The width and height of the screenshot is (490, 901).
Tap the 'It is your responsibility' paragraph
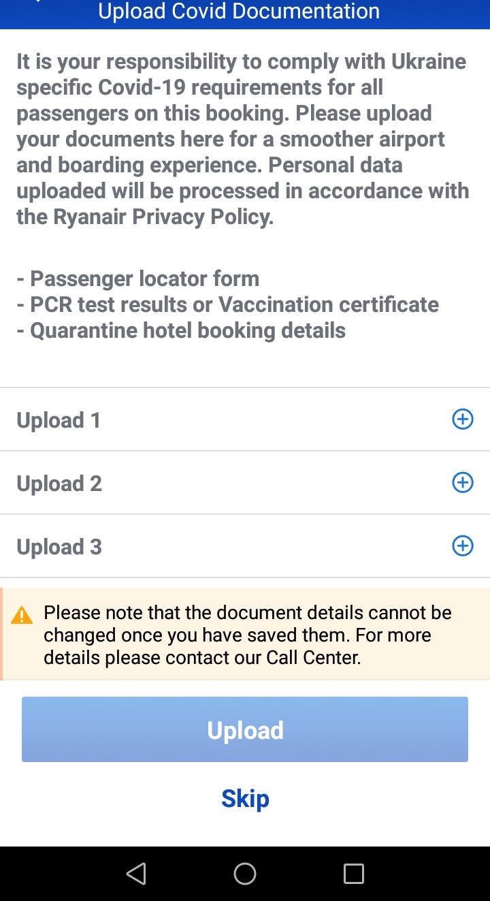243,140
